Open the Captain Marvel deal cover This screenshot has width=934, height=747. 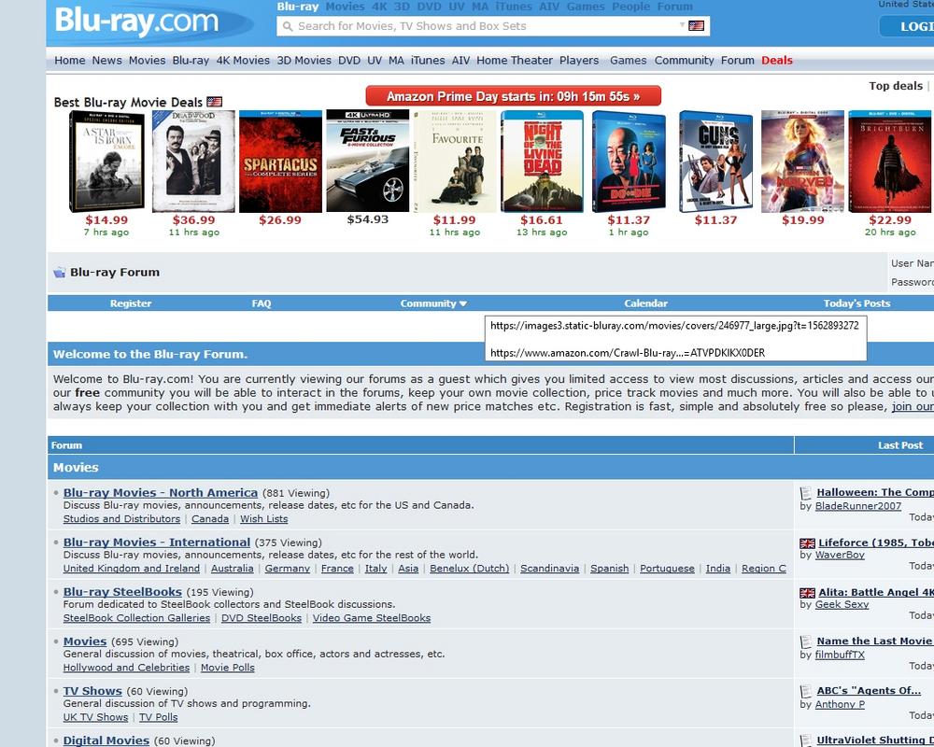[802, 162]
